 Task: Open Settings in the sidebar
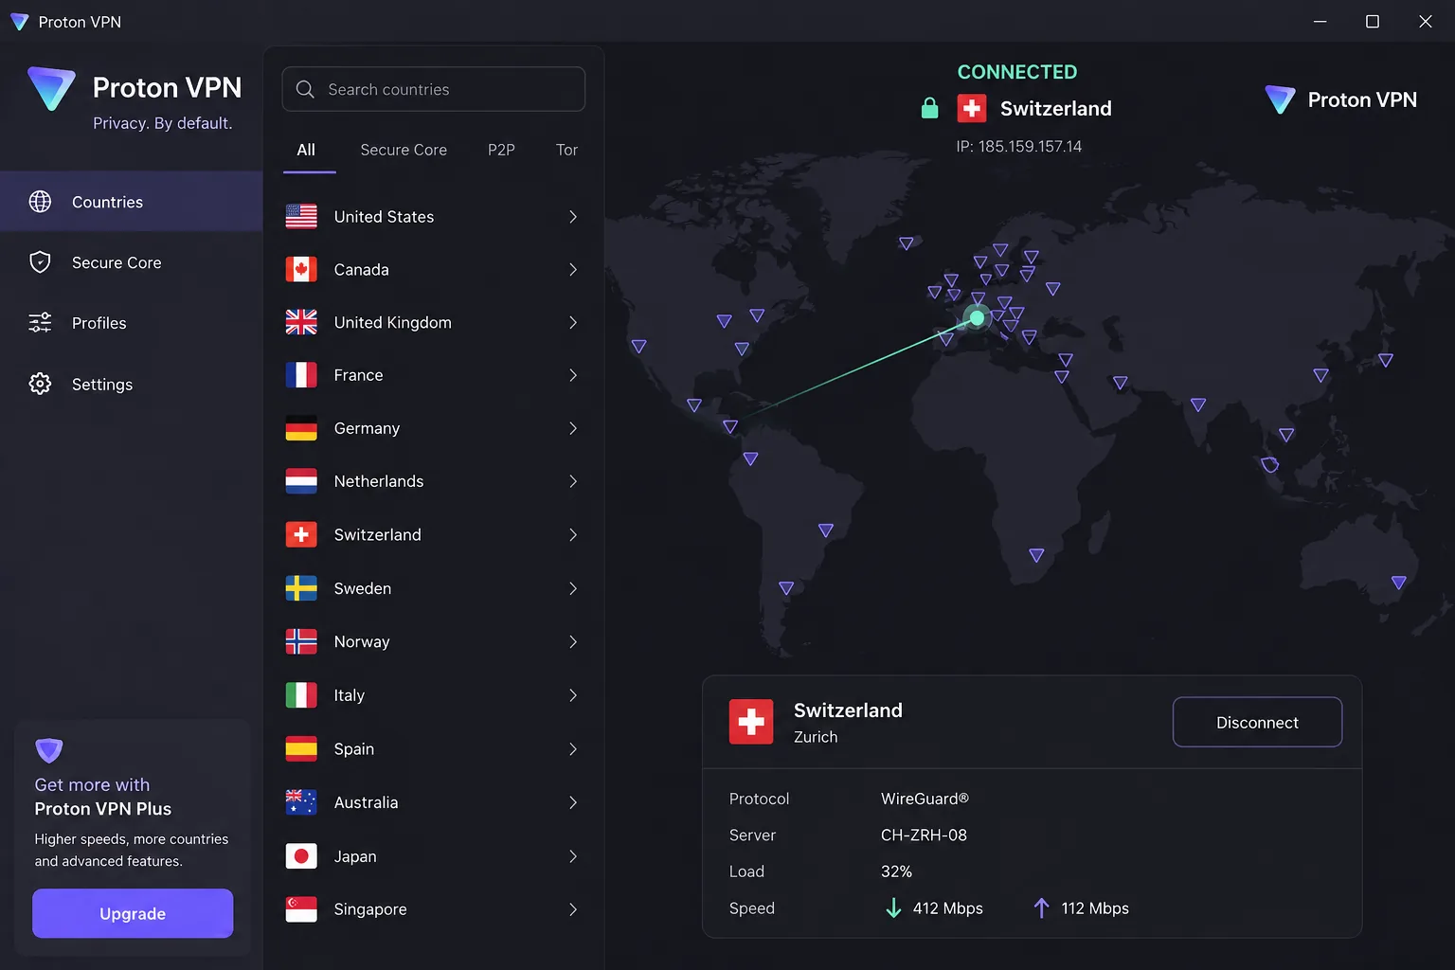132,384
